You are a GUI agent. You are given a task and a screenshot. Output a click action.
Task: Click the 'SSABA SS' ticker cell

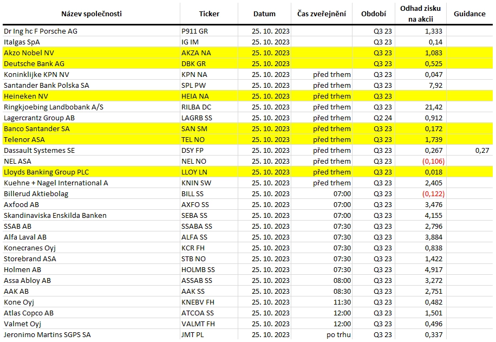pyautogui.click(x=209, y=226)
